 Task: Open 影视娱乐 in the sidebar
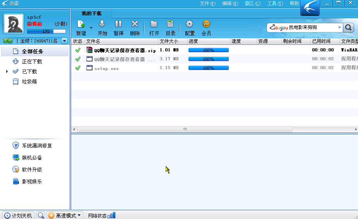pyautogui.click(x=27, y=182)
